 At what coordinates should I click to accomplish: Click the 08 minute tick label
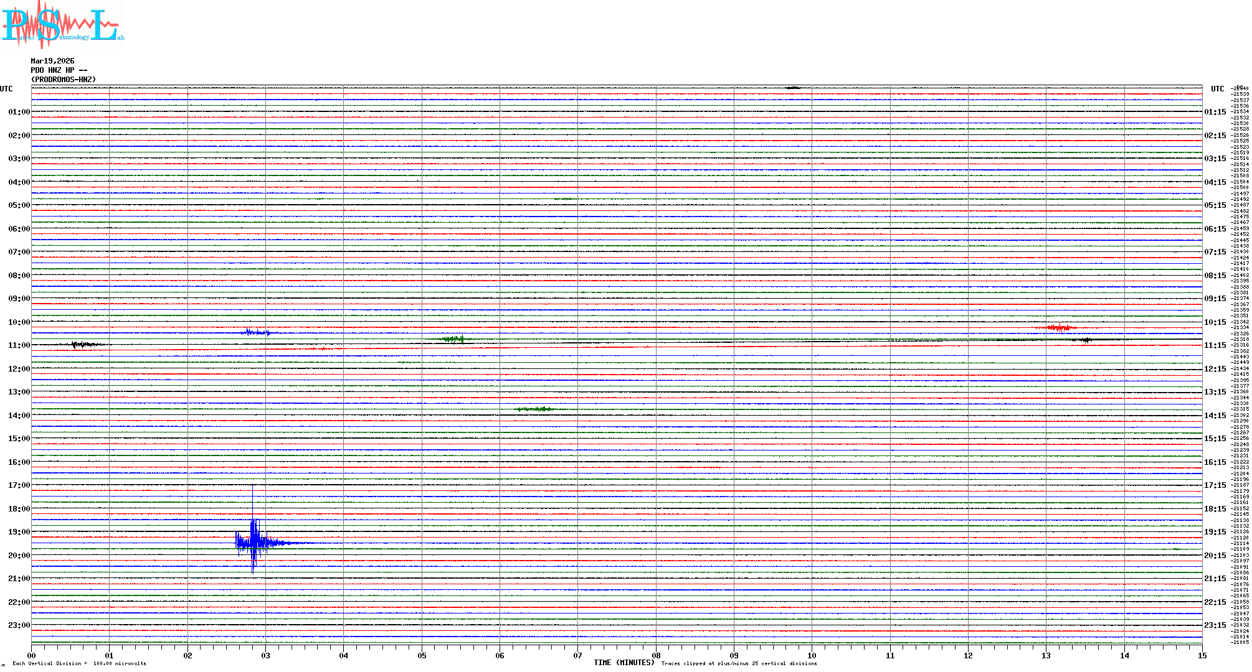656,655
